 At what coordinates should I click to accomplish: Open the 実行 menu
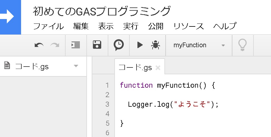[x=131, y=26]
